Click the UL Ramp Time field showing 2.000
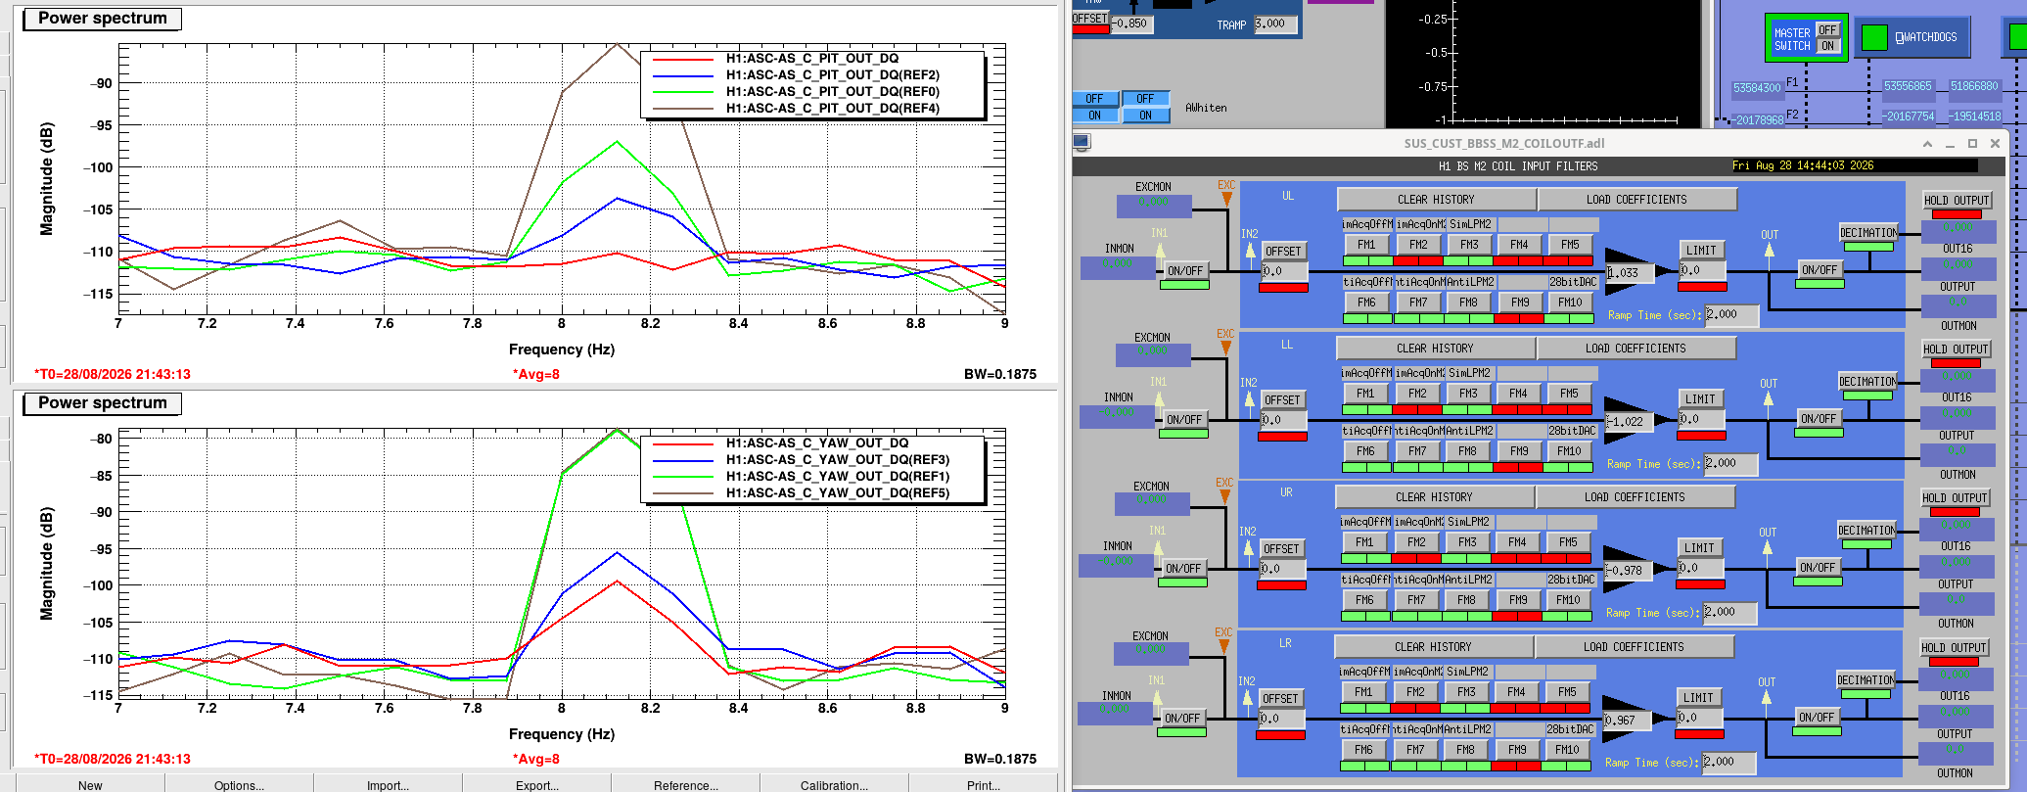This screenshot has width=2027, height=792. point(1731,315)
